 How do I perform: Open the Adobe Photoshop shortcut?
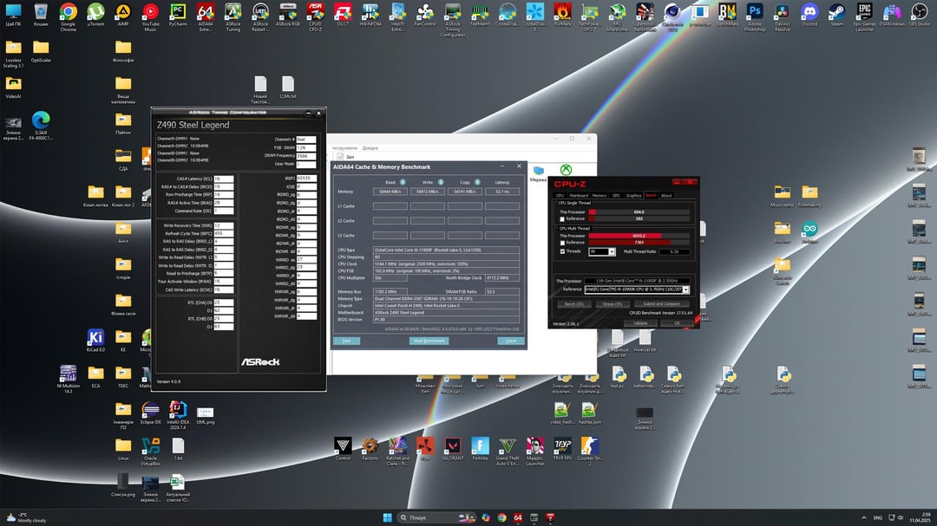(x=755, y=16)
